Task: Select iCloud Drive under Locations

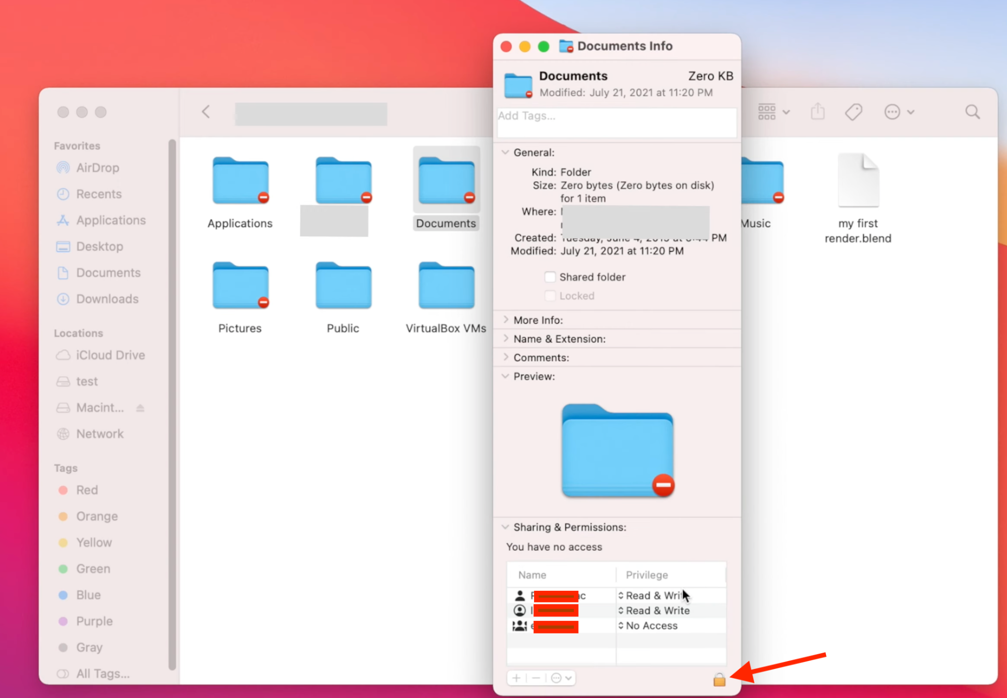Action: pos(110,355)
